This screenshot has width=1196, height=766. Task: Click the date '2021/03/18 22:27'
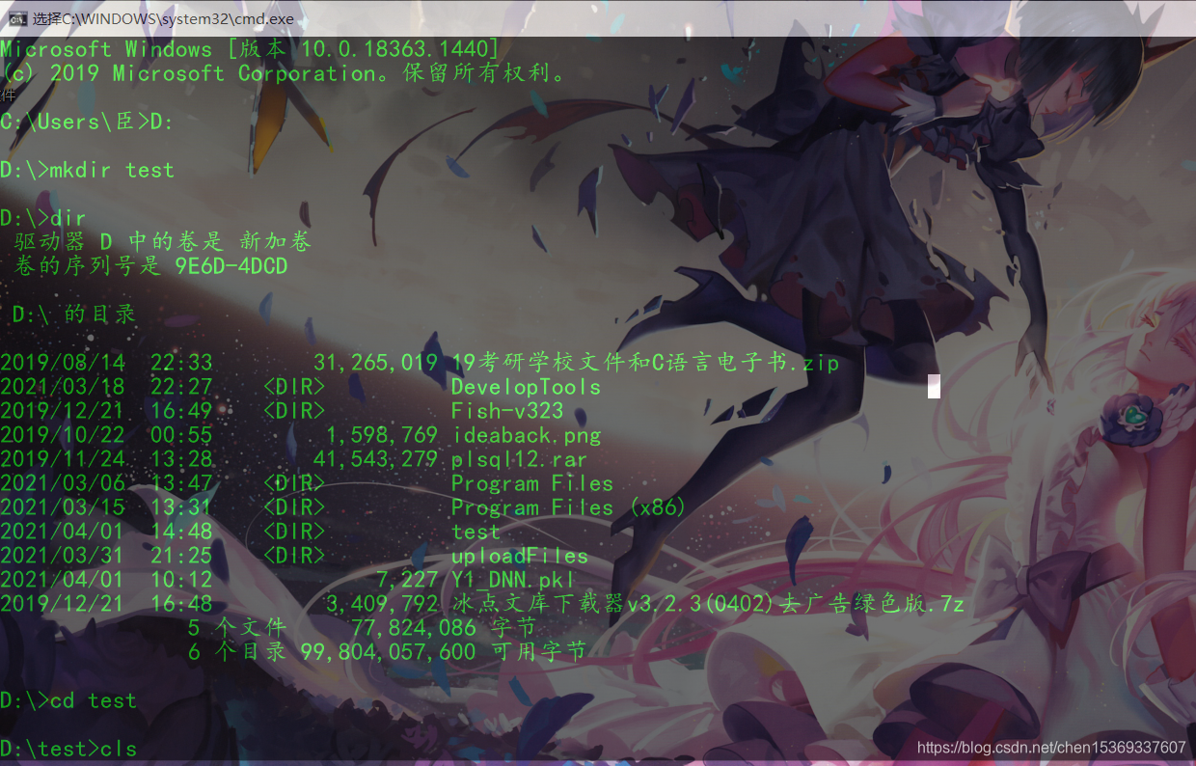pyautogui.click(x=106, y=387)
